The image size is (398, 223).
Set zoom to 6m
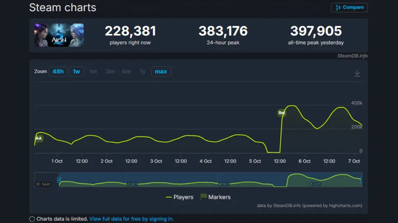pyautogui.click(x=126, y=72)
